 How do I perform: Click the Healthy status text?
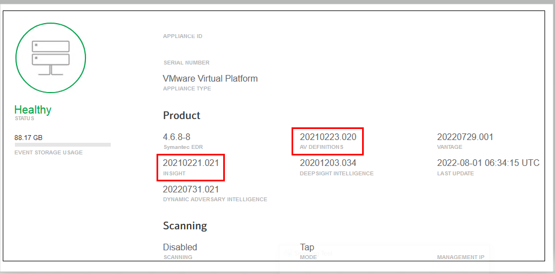[33, 110]
